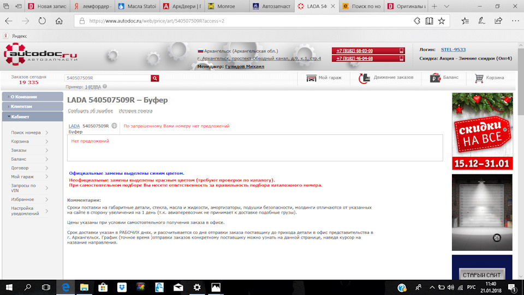
Task: Open the garage door banner image
Action: [482, 213]
